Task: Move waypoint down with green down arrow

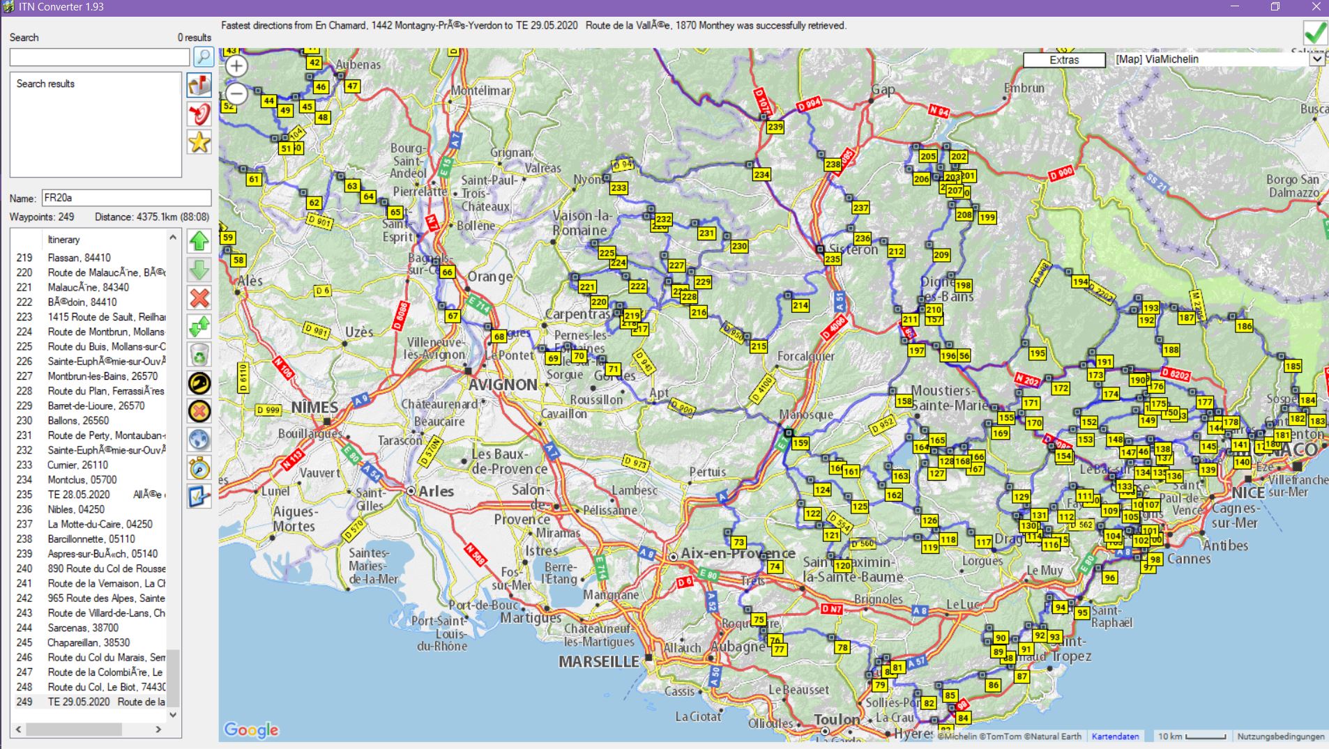Action: pyautogui.click(x=199, y=270)
